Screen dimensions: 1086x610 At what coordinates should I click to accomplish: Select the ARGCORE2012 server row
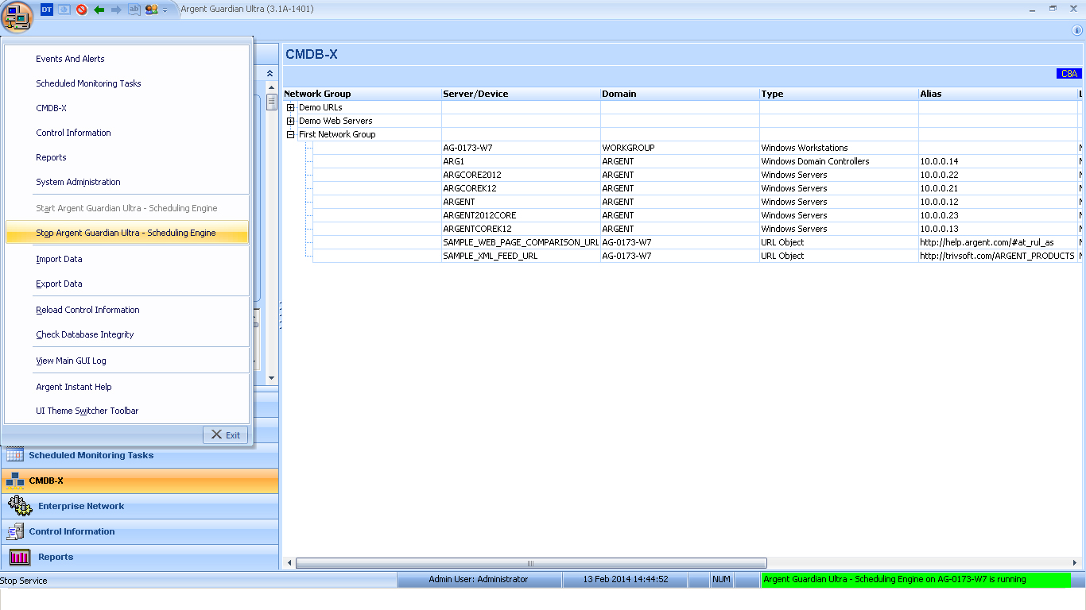click(471, 175)
